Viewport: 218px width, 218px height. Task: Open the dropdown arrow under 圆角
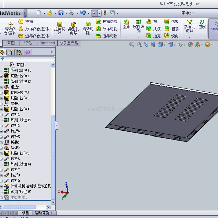click(x=126, y=37)
